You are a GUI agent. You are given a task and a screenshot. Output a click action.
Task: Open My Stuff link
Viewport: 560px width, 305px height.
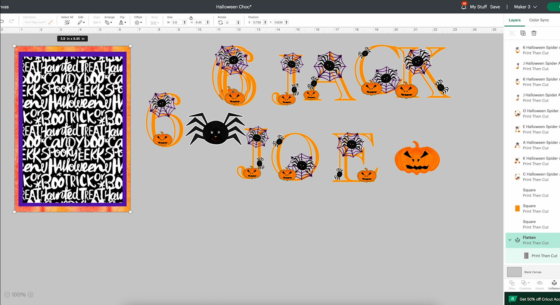click(x=478, y=7)
